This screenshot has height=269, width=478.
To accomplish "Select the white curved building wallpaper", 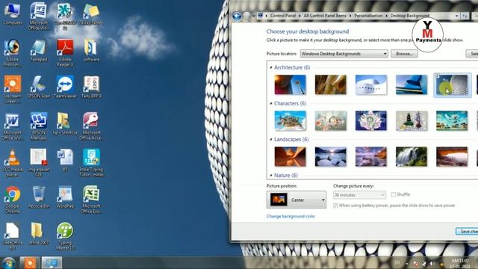I will 371,84.
